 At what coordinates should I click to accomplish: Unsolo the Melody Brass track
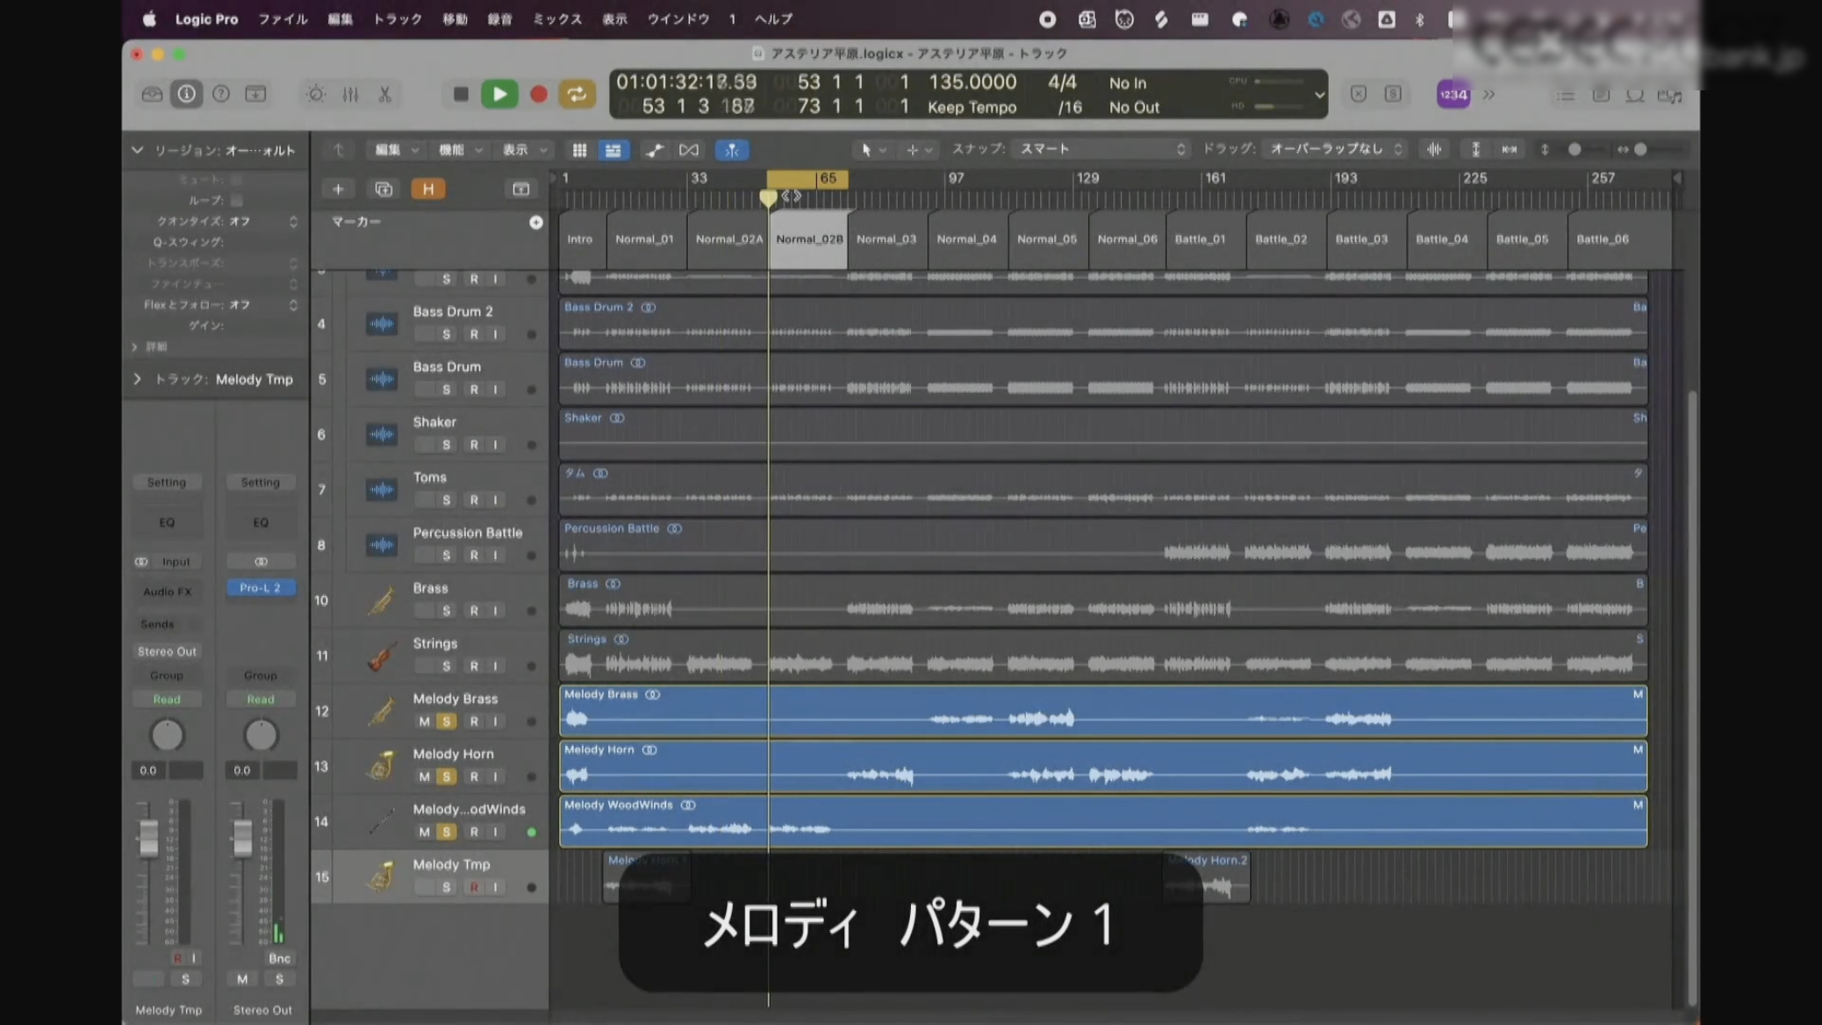[447, 721]
